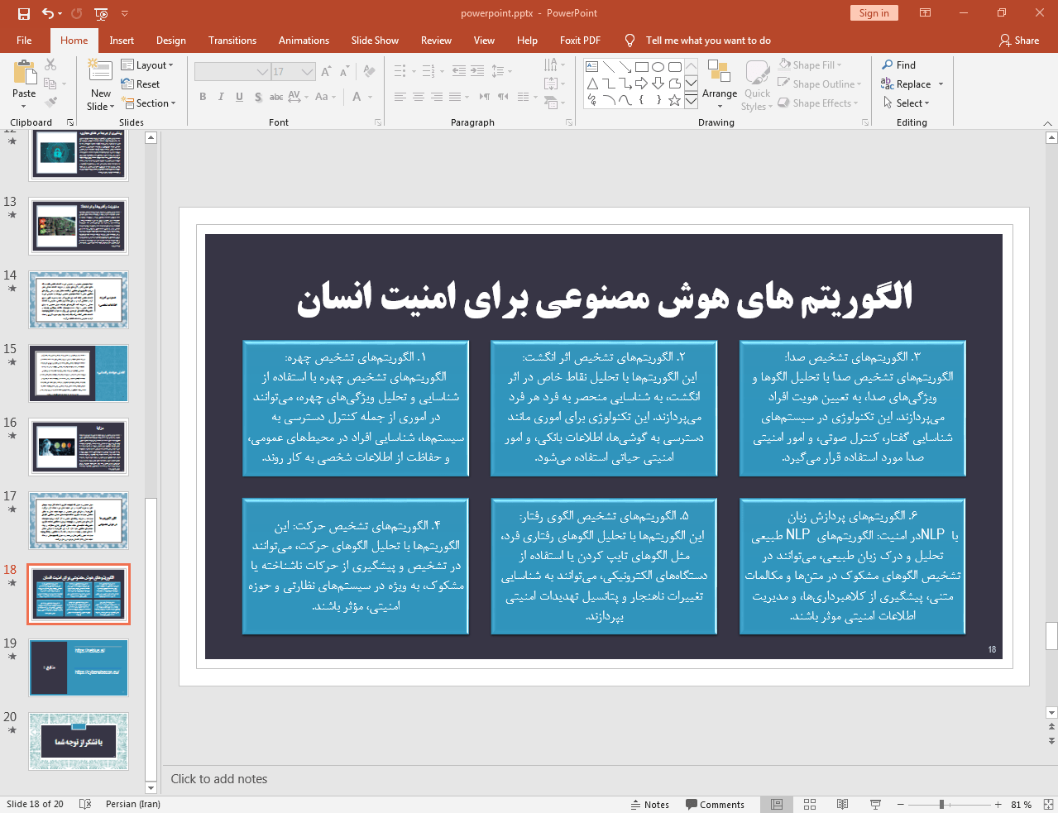Select the Oval shape in gallery
Image resolution: width=1058 pixels, height=813 pixels.
point(658,67)
